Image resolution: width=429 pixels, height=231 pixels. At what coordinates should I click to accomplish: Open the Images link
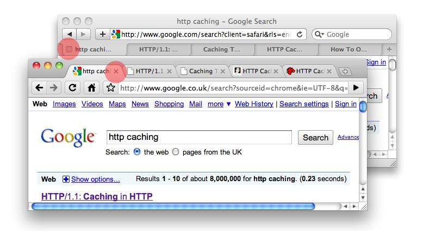64,104
